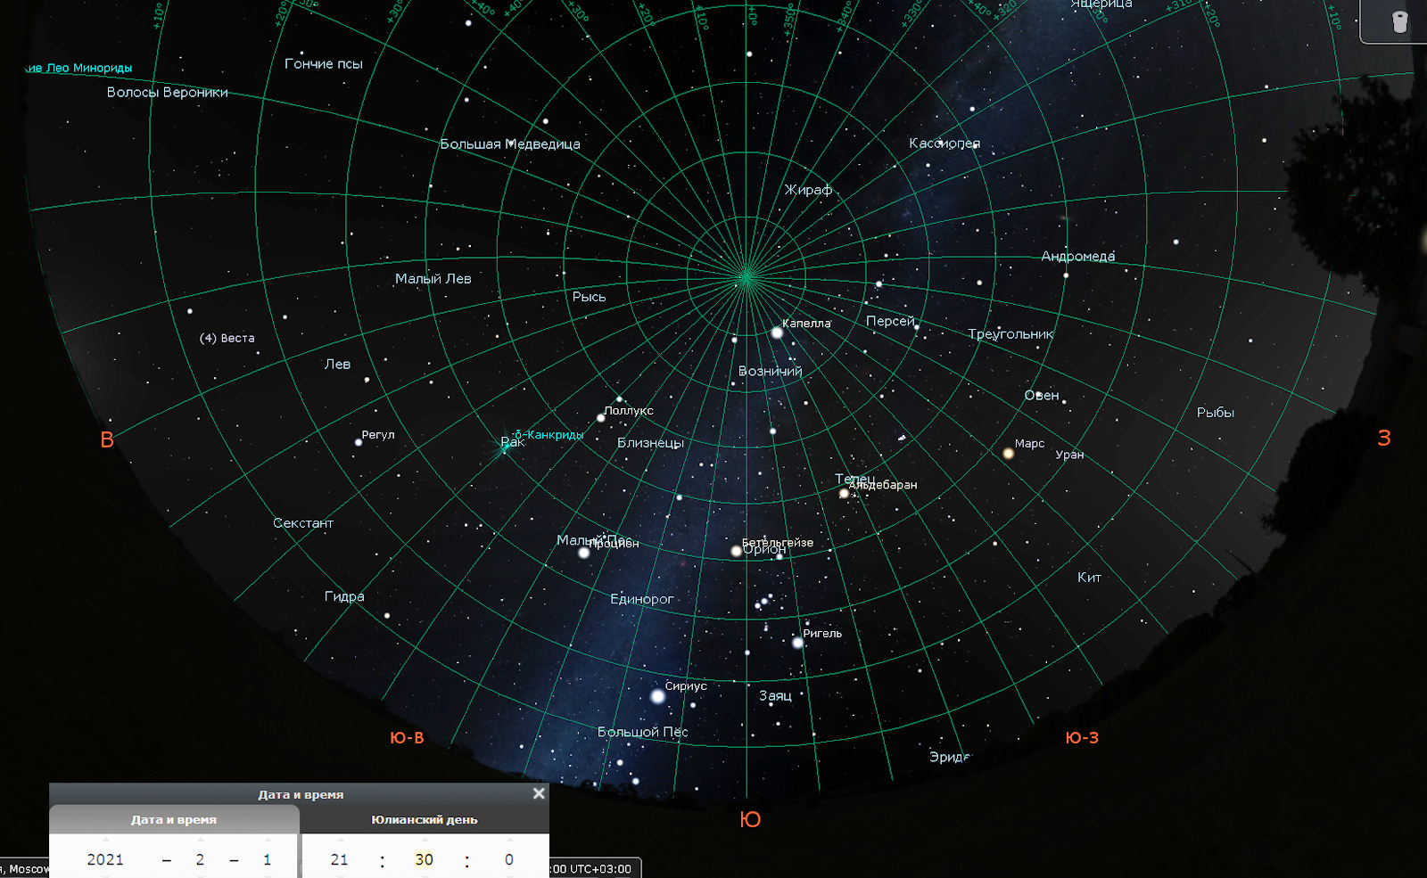This screenshot has height=878, width=1427.
Task: Click the month field showing 2
Action: coord(200,860)
